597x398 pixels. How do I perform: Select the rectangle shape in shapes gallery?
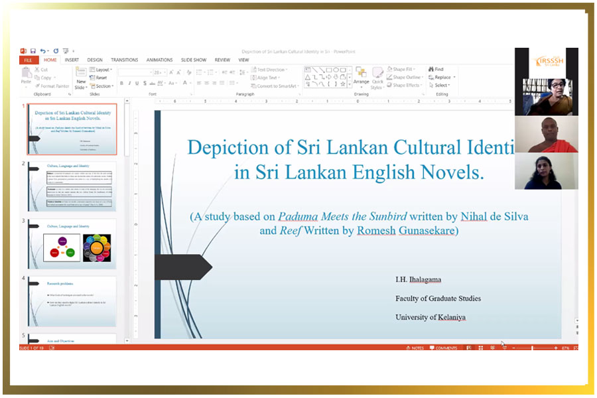[329, 70]
